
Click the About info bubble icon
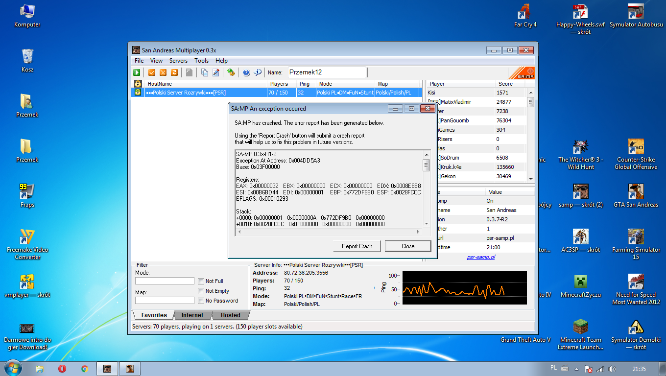[x=258, y=72]
